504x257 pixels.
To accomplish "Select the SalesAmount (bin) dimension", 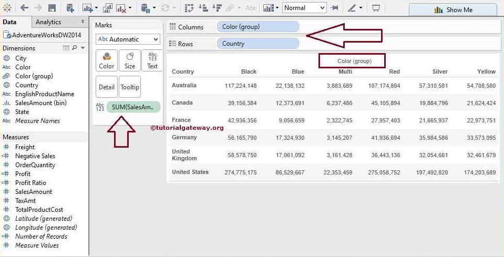I will [x=41, y=103].
